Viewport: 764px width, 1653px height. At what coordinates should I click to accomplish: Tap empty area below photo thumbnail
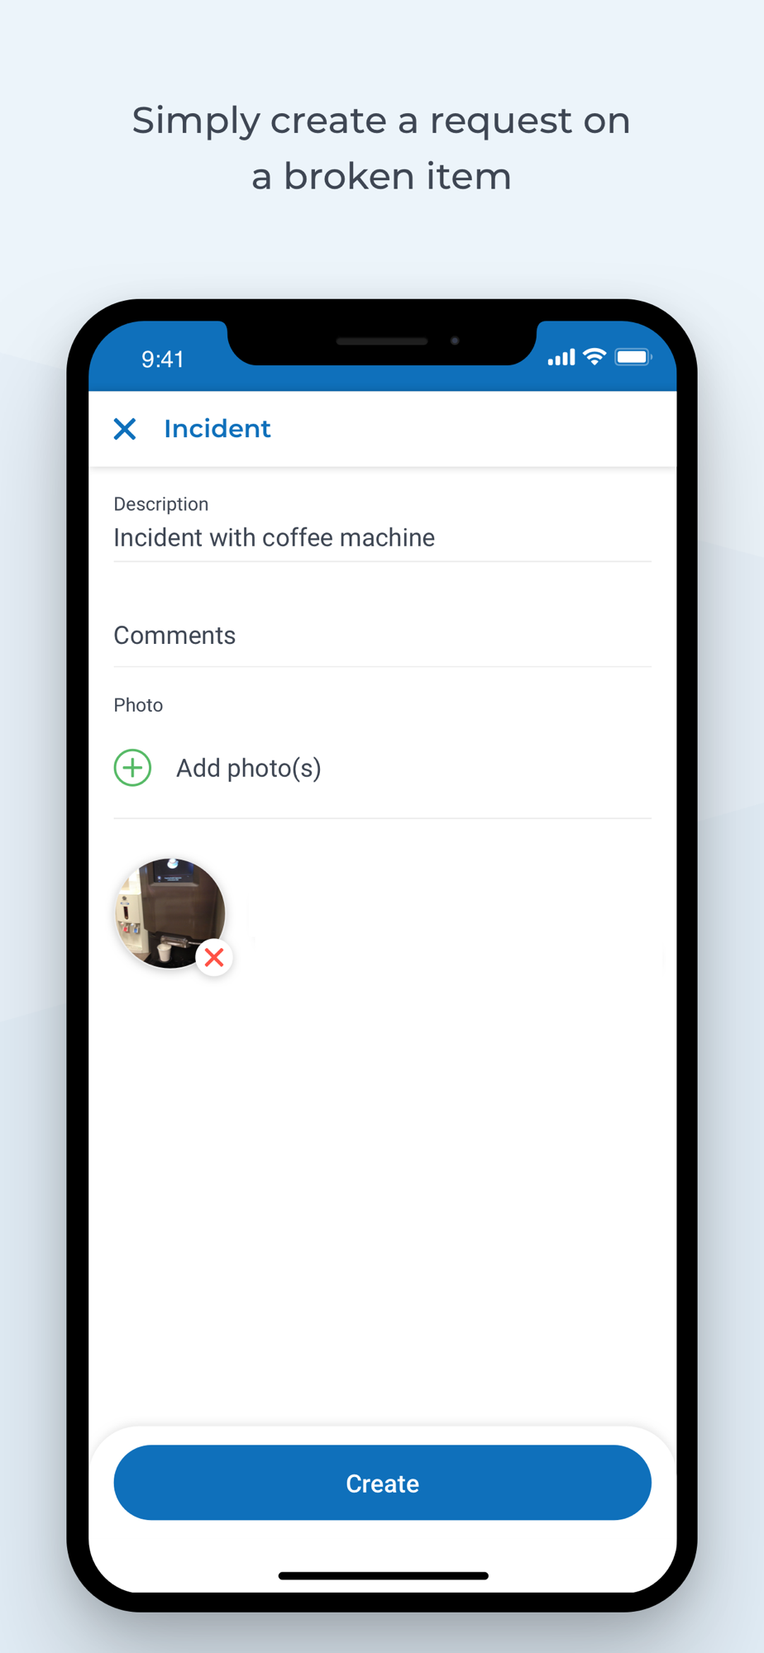382,1198
